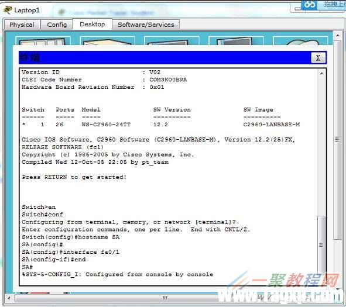Click the 'SA(config-if)#end' line
The width and height of the screenshot is (346, 307).
(x=54, y=260)
